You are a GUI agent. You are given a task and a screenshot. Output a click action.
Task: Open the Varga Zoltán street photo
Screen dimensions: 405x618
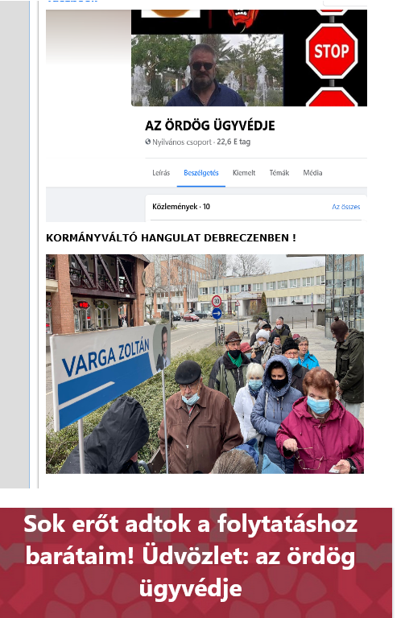[x=205, y=364]
